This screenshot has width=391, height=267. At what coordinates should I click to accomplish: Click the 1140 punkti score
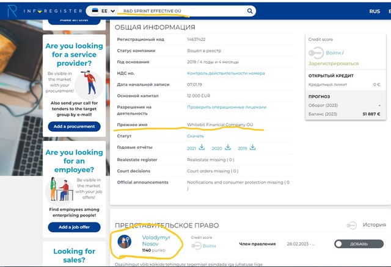153,251
